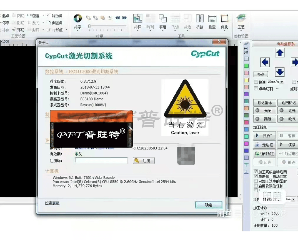Click the canvas vertical scrollbar down arrow

pos(241,195)
